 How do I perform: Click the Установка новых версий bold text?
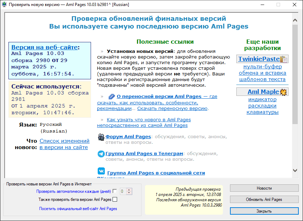140,51
